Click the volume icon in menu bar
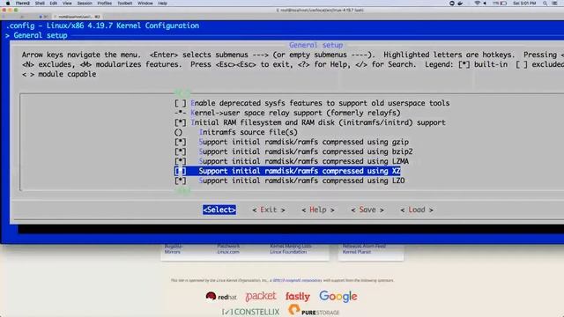 pyautogui.click(x=485, y=4)
